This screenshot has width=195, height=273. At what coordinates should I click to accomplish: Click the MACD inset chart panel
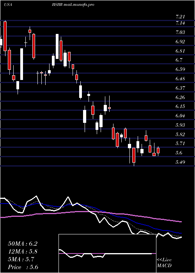(x=107, y=253)
